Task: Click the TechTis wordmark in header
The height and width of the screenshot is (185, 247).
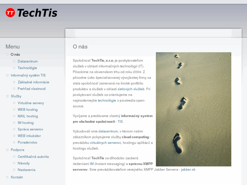Action: (x=37, y=13)
